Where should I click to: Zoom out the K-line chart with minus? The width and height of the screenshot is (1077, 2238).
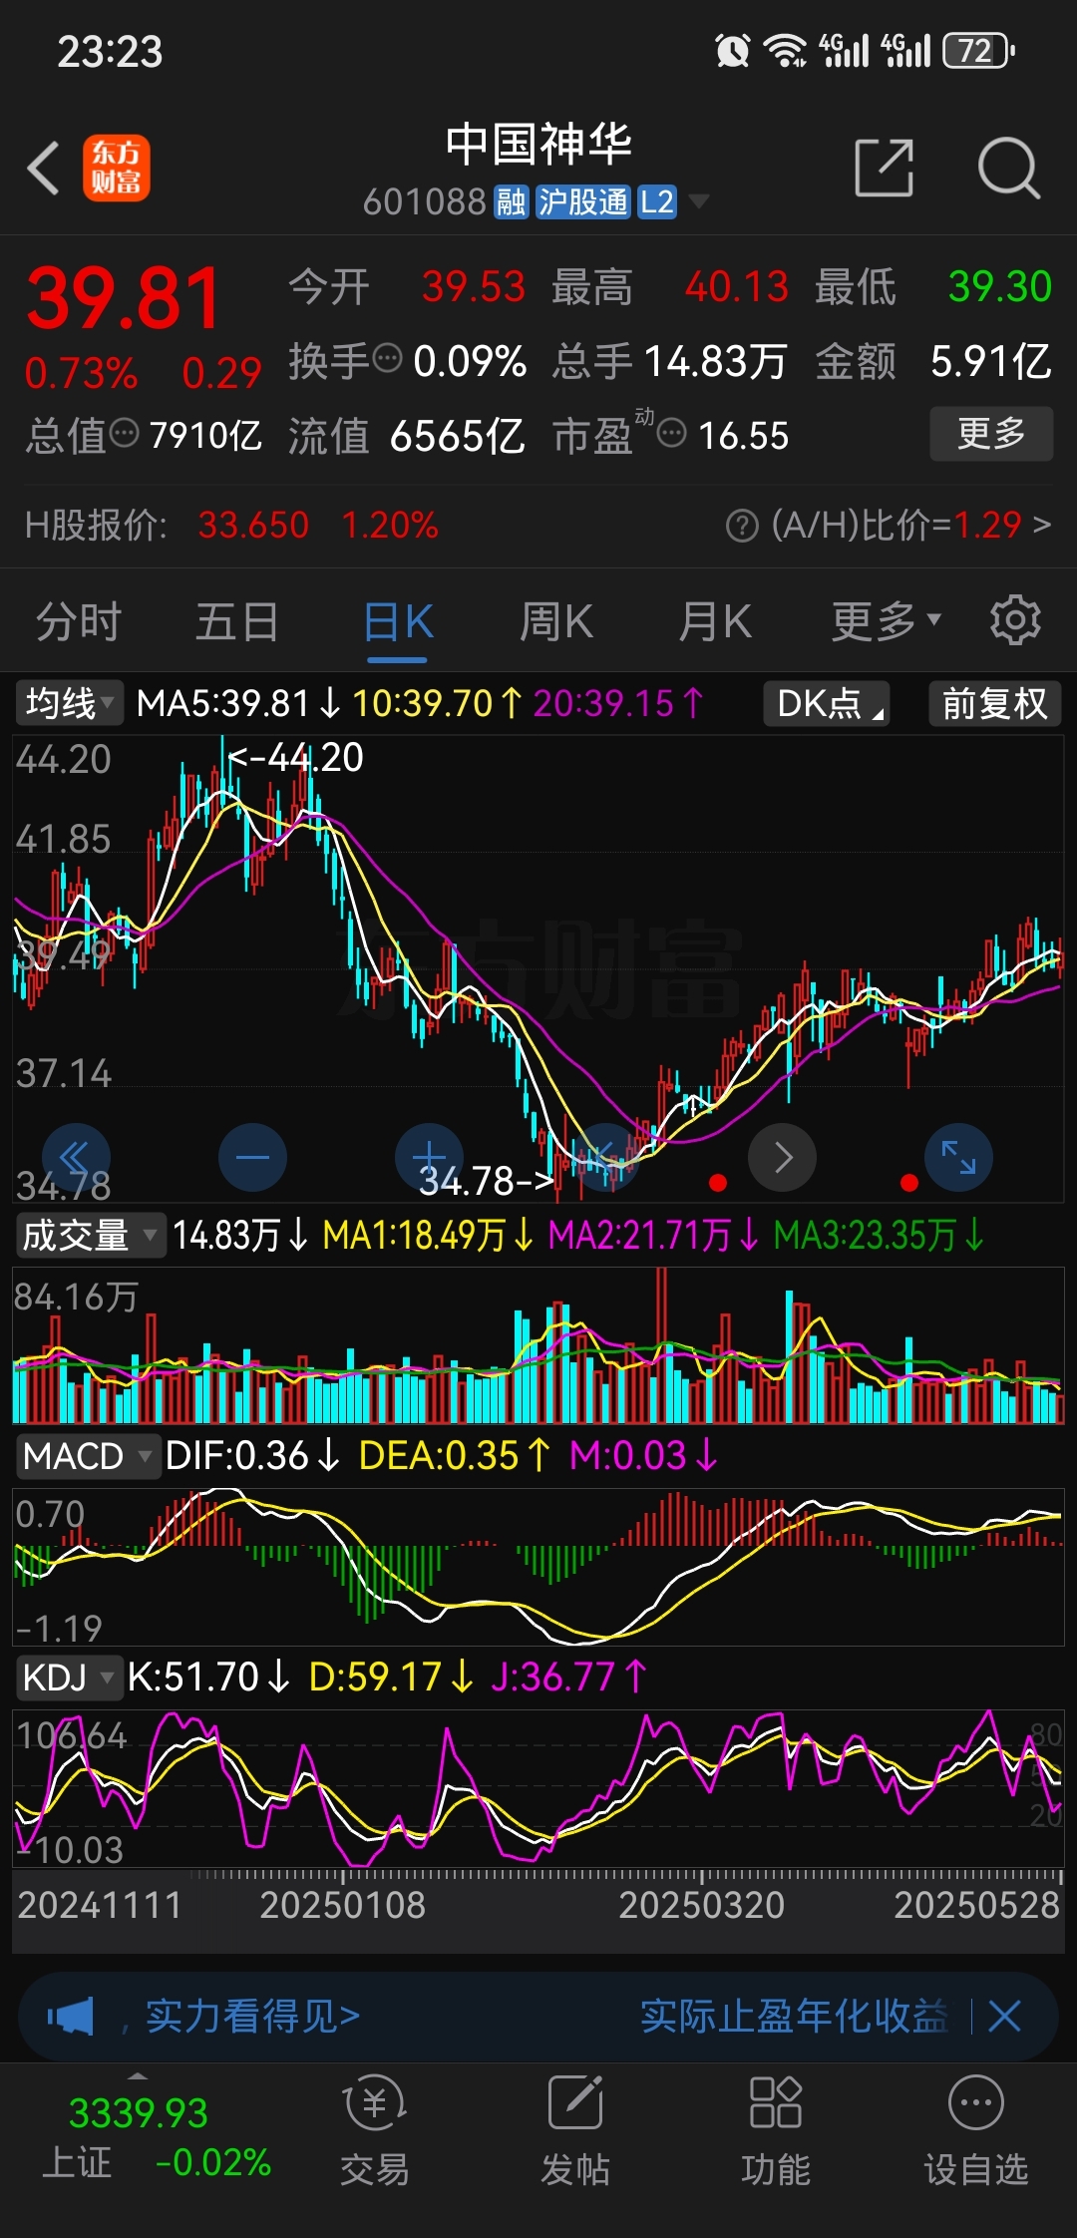(252, 1157)
